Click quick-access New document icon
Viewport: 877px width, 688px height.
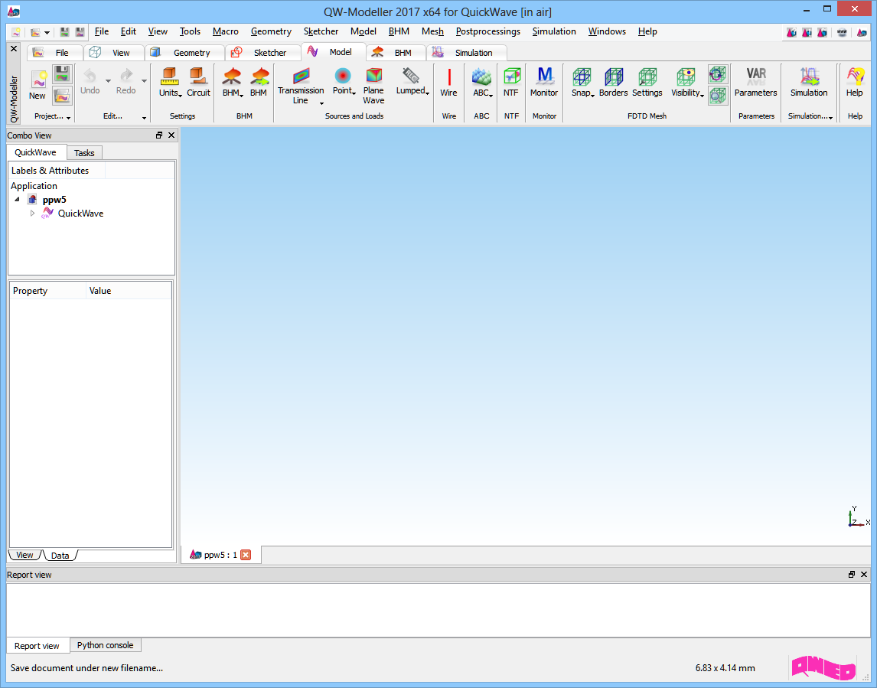click(x=15, y=32)
